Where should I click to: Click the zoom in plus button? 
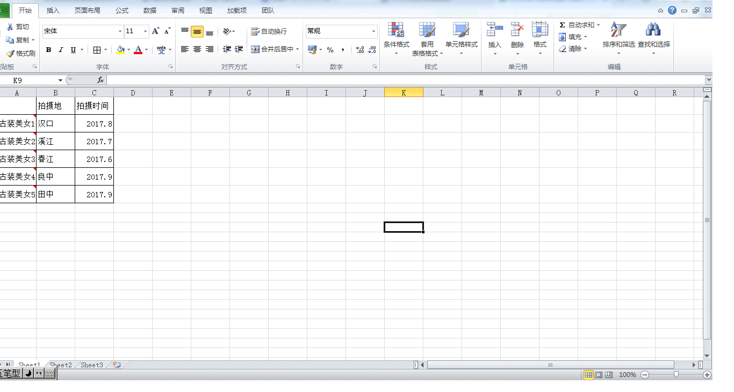[707, 375]
